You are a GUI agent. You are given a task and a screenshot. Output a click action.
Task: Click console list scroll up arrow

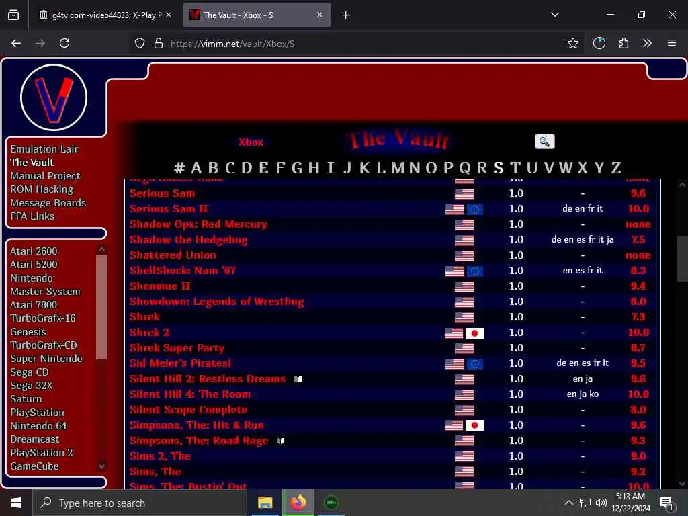(102, 250)
